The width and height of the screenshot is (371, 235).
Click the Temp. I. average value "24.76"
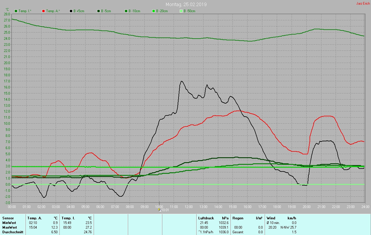click(x=88, y=232)
